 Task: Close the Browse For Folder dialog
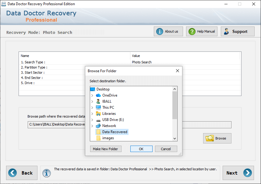click(x=178, y=71)
